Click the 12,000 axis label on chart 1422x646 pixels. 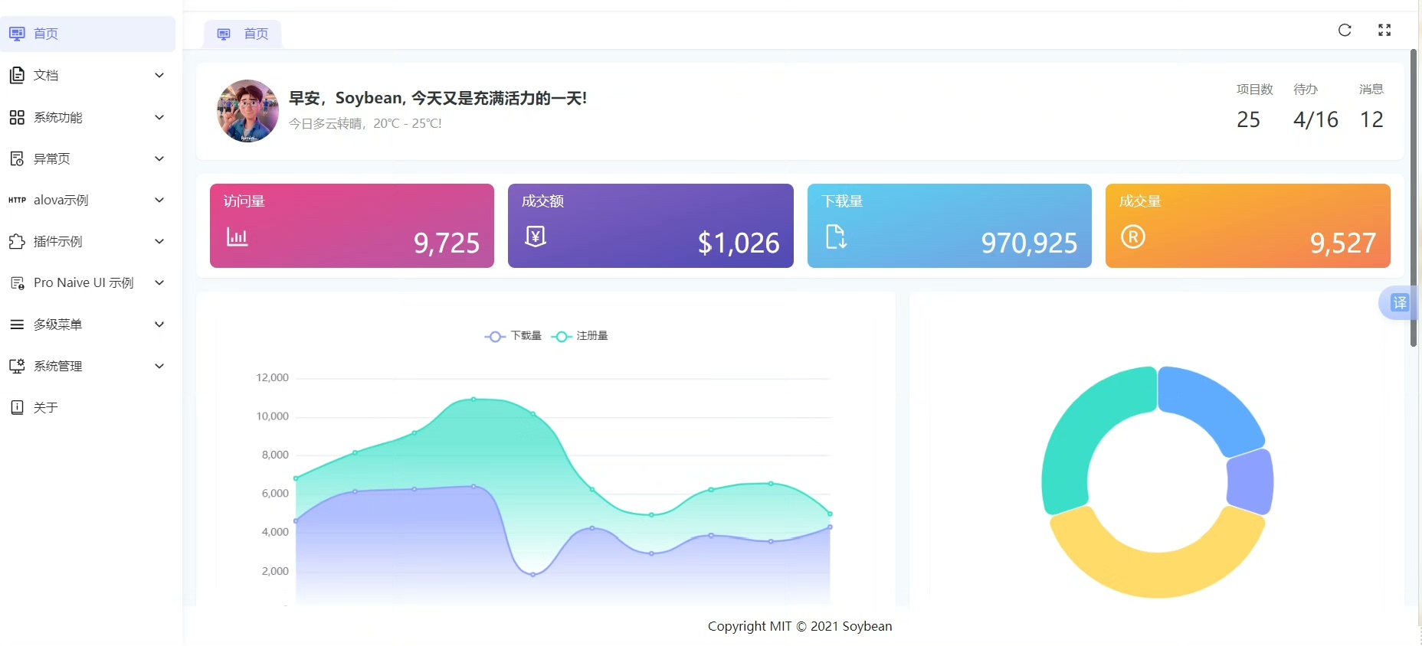pyautogui.click(x=272, y=377)
